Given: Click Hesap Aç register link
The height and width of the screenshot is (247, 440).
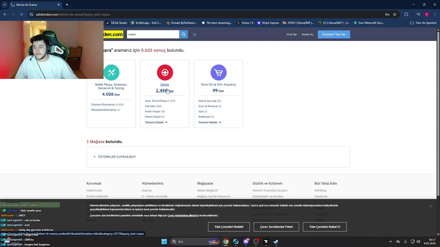Looking at the screenshot, I should pos(307,34).
